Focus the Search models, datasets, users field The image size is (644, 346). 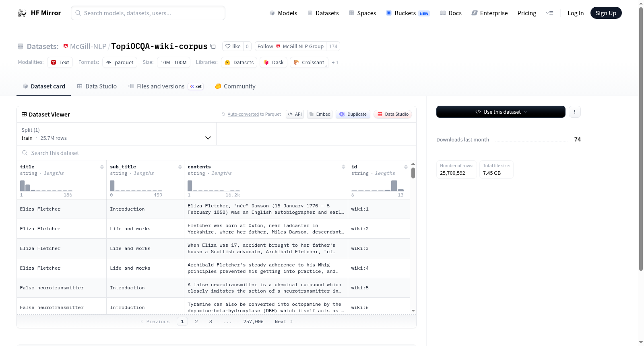[148, 13]
